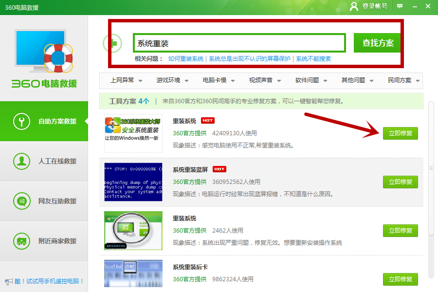Click 立即修复 for 重装系统 HOT entry
Image resolution: width=438 pixels, height=292 pixels.
[x=401, y=133]
